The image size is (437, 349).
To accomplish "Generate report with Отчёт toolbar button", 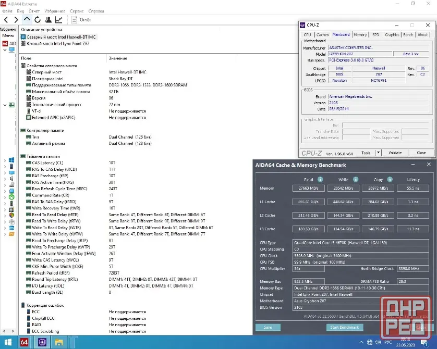I will point(81,20).
